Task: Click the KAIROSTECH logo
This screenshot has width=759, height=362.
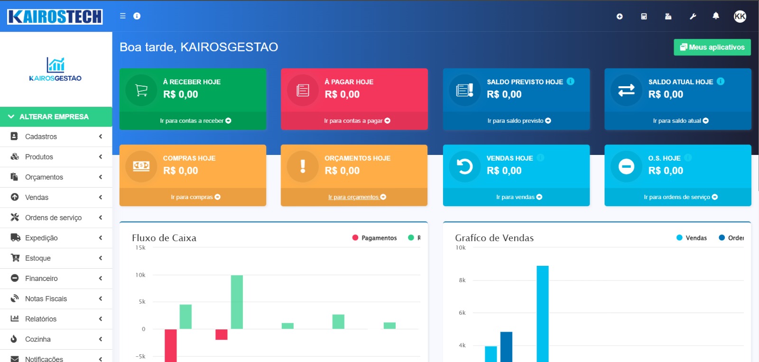Action: [55, 17]
